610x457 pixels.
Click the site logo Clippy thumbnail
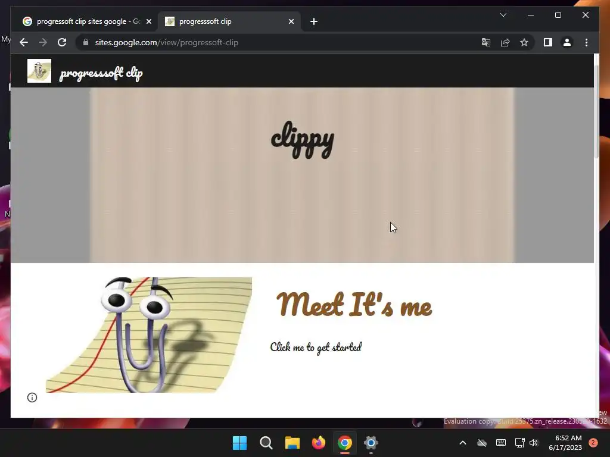[x=39, y=71]
